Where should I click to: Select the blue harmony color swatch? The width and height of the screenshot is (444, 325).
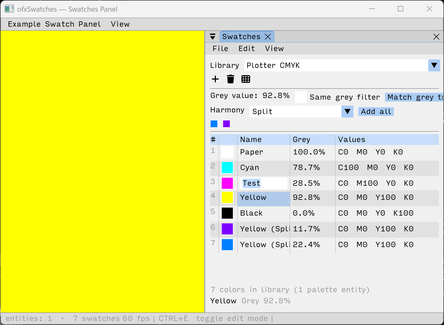[214, 124]
